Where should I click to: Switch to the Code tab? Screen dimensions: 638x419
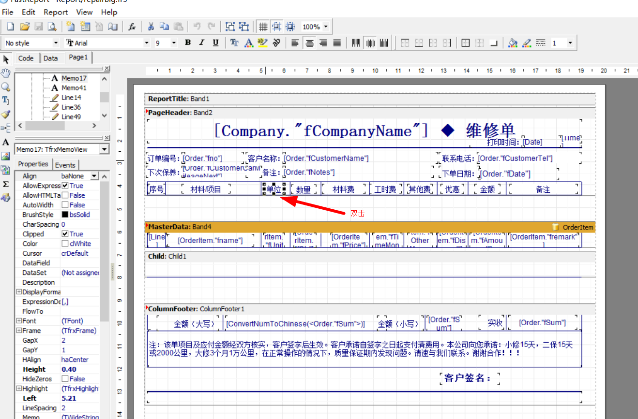point(26,58)
